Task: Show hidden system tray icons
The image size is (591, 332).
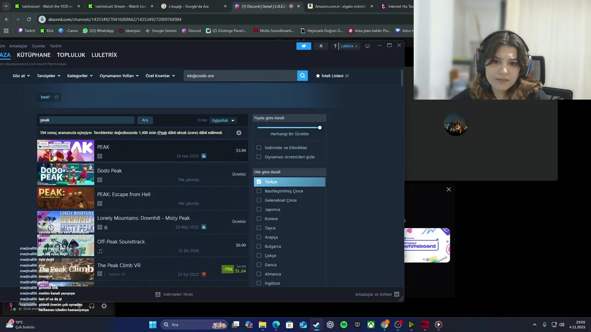Action: click(x=535, y=325)
